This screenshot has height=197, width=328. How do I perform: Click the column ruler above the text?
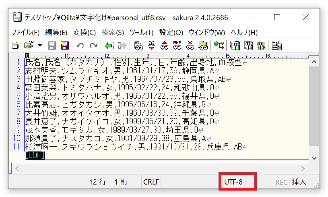point(167,56)
